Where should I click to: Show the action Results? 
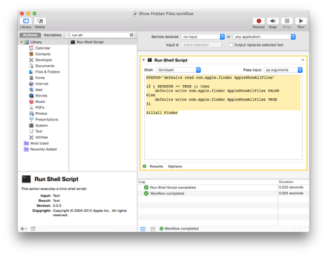156,166
